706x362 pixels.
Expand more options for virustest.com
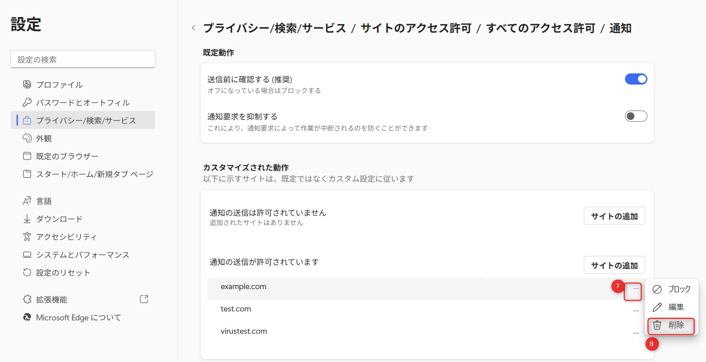(x=636, y=333)
